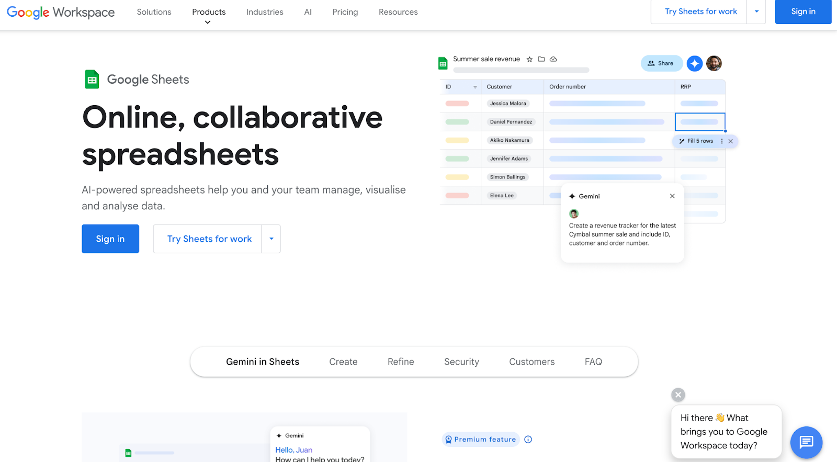Click the cloud status icon in the mockup

[x=553, y=59]
